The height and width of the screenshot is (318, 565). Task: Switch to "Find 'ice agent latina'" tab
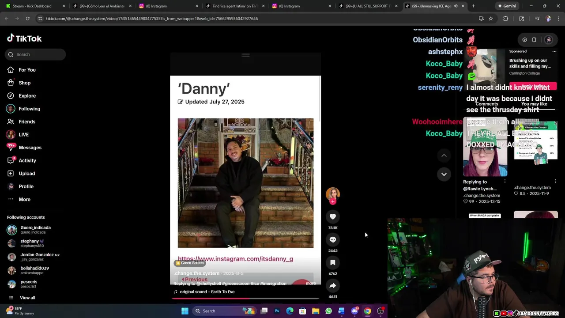(x=235, y=6)
